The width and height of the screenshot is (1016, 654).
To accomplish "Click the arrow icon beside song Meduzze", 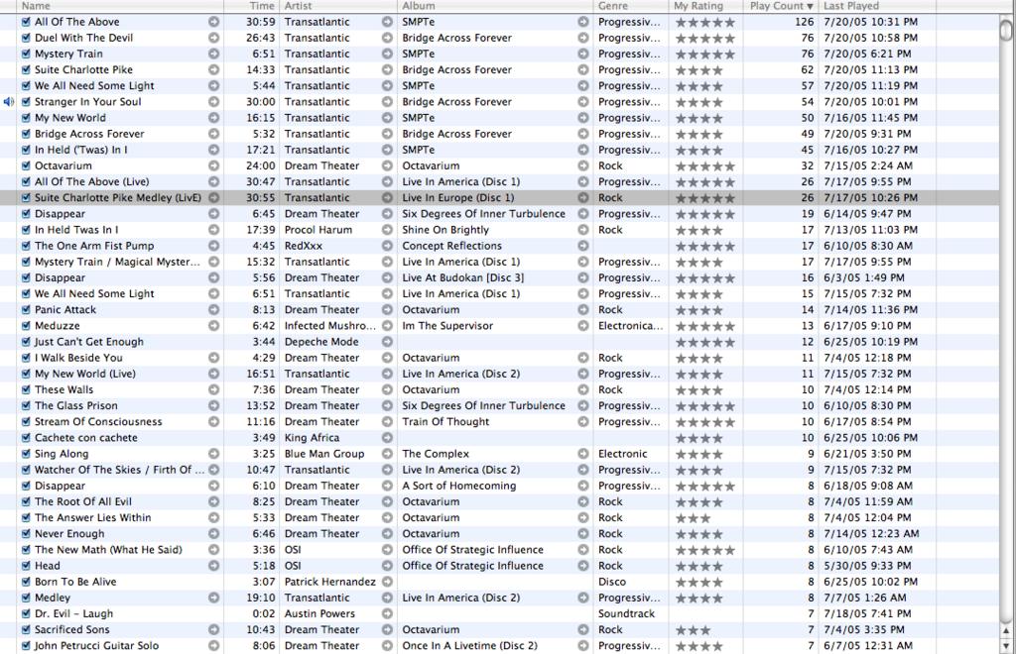I will (x=214, y=326).
